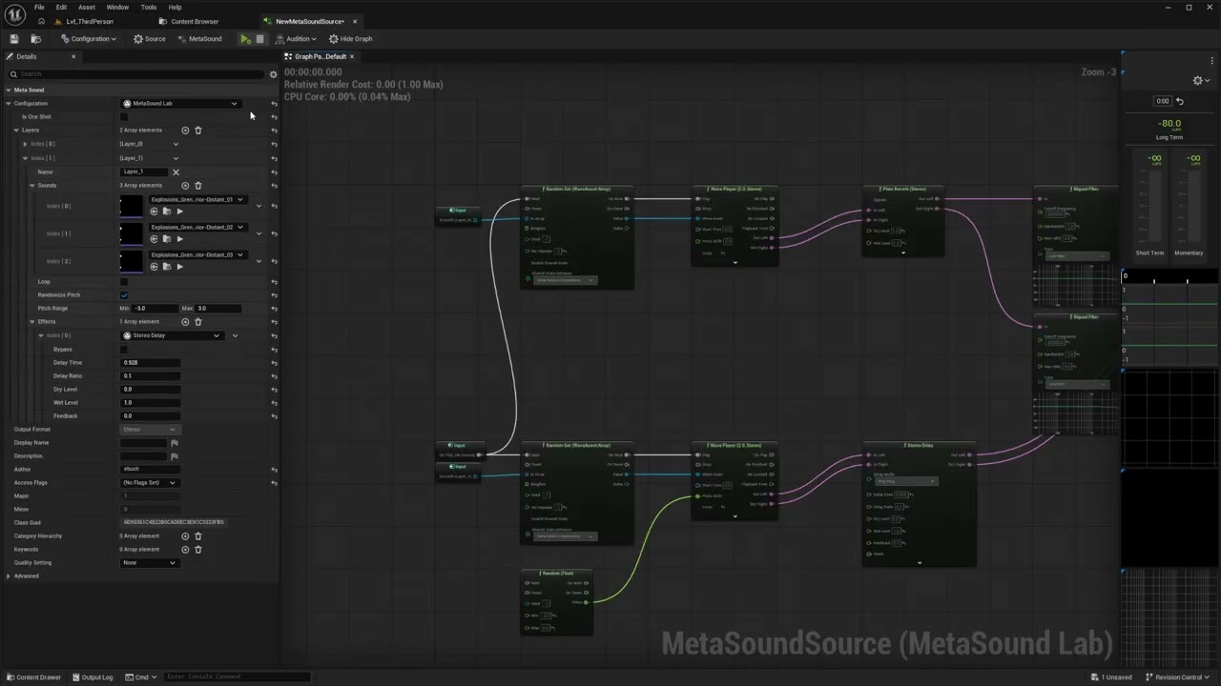This screenshot has width=1221, height=686.
Task: Open the MetaSound settings in the toolbar
Action: pos(199,39)
